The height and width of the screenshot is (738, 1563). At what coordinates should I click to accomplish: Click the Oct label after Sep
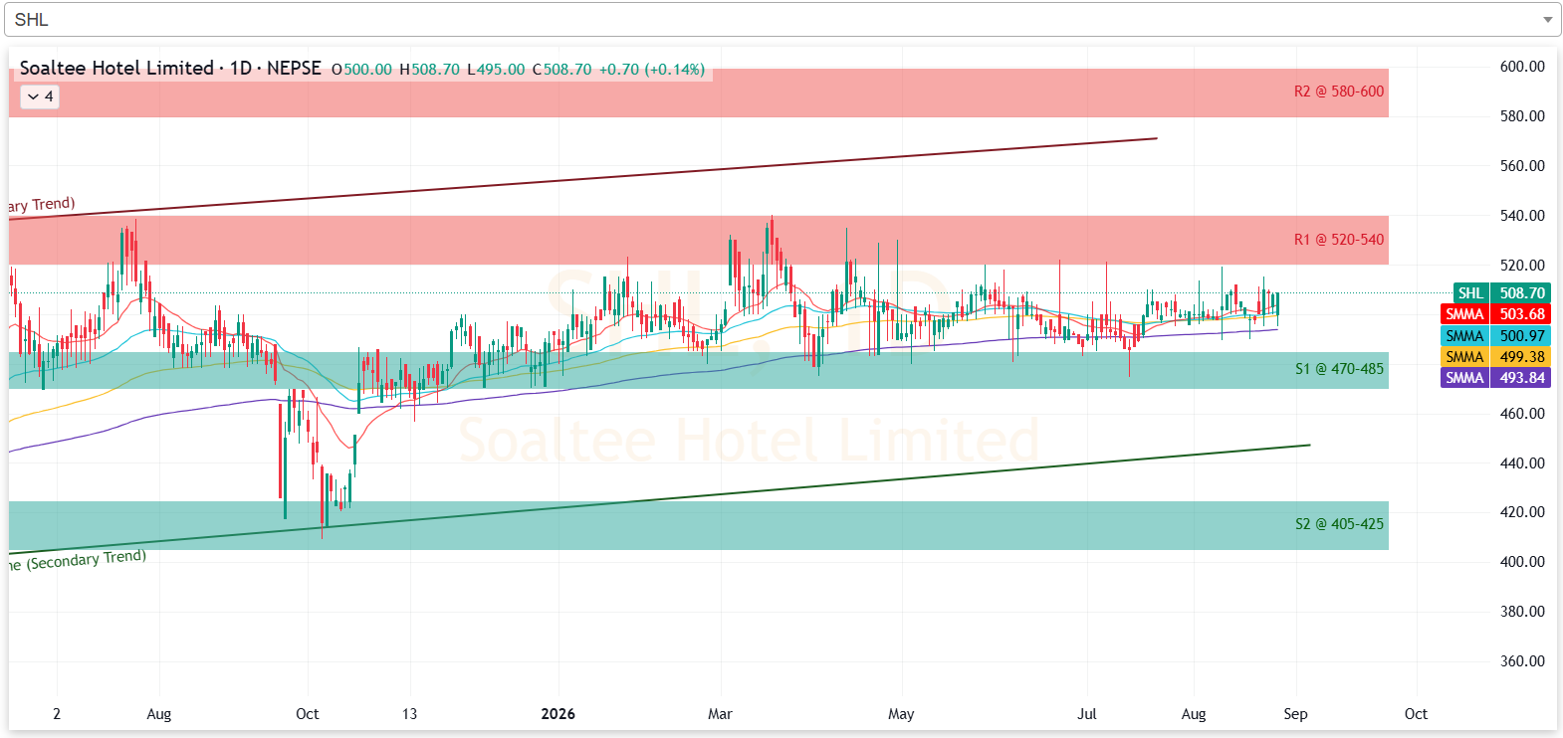point(1416,714)
